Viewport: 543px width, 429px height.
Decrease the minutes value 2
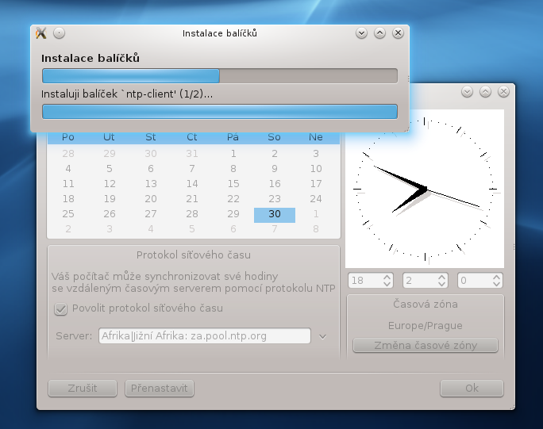(x=441, y=284)
